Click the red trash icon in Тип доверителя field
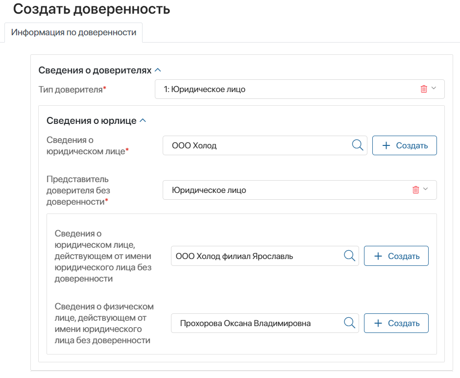460x378 pixels. coord(424,89)
